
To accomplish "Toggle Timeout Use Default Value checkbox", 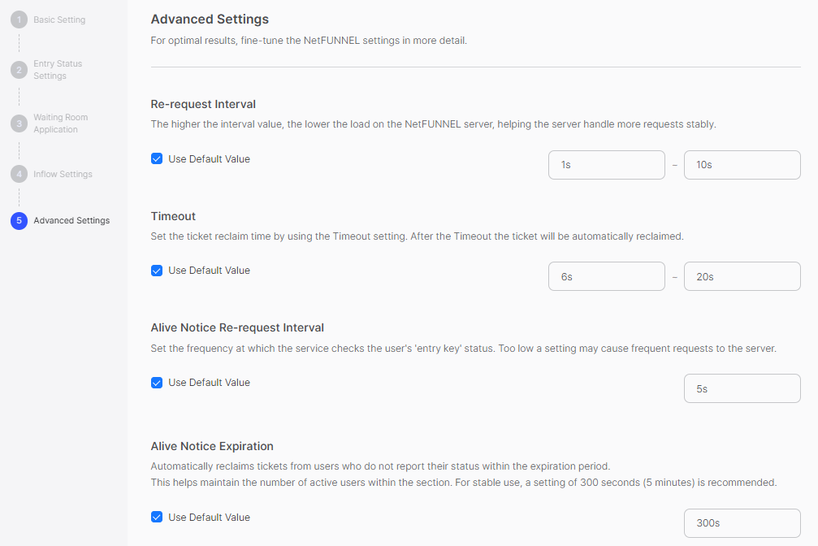I will coord(157,271).
